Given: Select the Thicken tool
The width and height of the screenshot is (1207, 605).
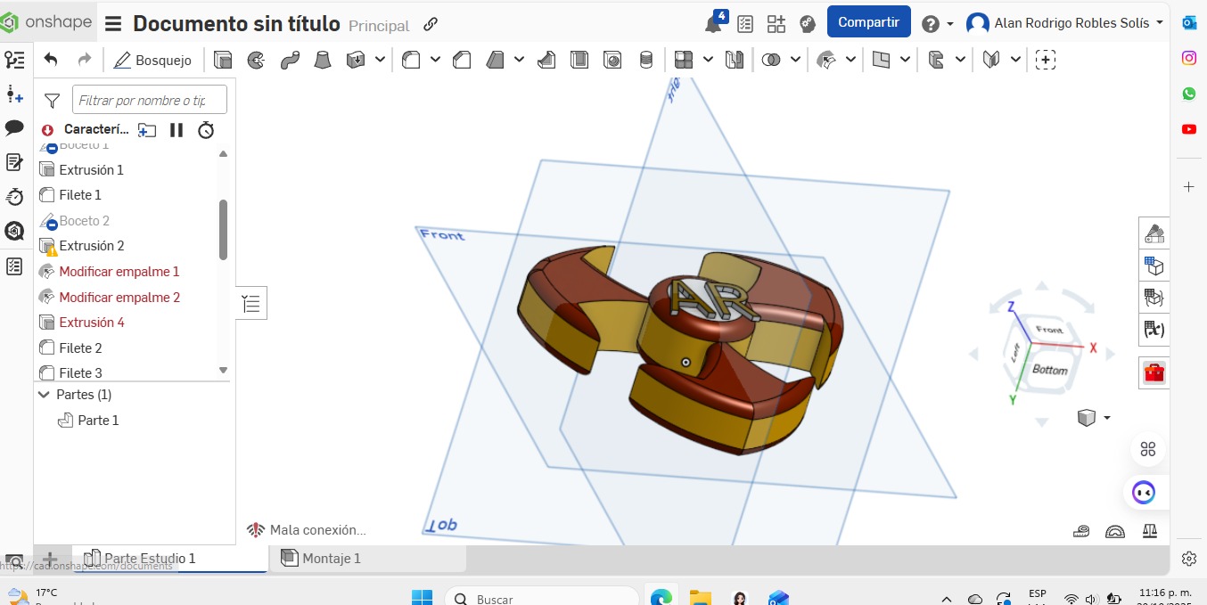Looking at the screenshot, I should [356, 60].
